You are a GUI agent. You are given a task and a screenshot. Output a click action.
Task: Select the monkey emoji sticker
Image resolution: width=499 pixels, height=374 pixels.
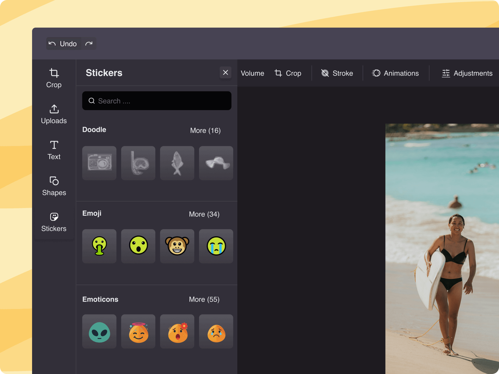coord(177,246)
